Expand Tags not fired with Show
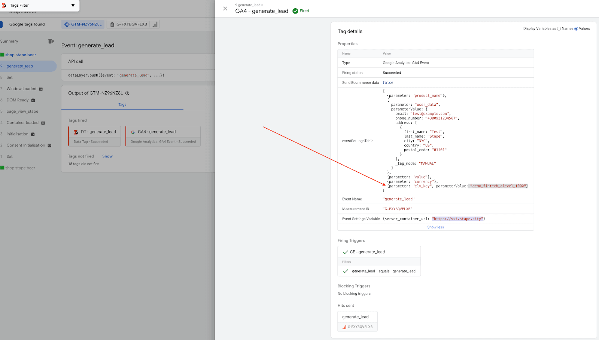 click(107, 156)
